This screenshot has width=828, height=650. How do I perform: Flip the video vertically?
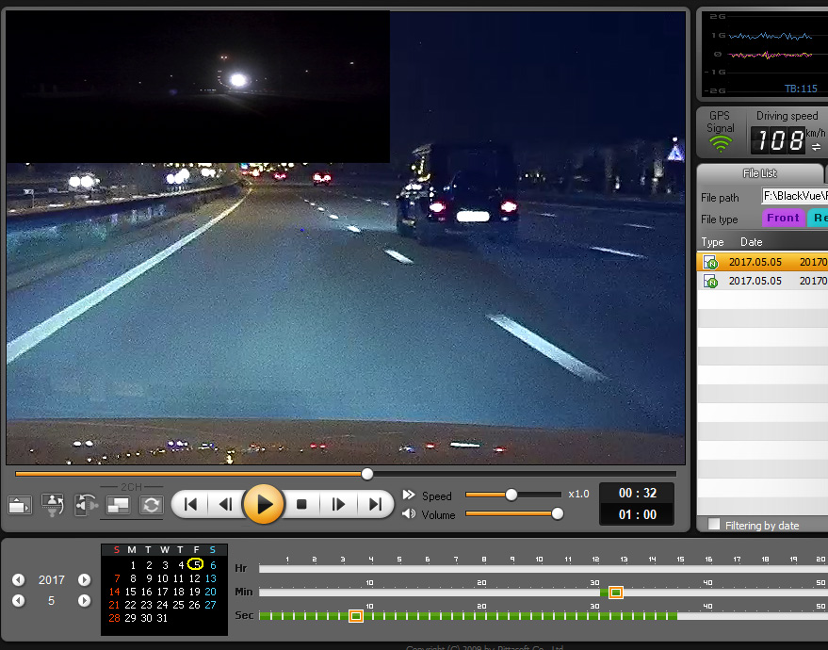pos(53,505)
